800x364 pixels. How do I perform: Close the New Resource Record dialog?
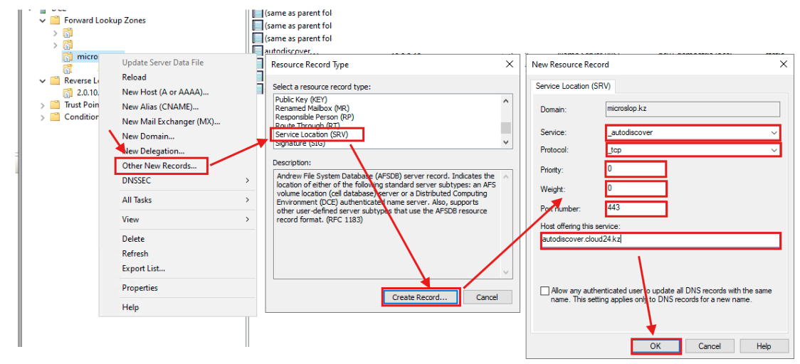(783, 64)
